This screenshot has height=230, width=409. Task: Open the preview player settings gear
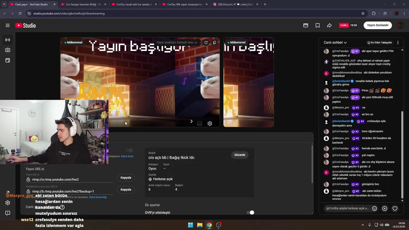[210, 123]
